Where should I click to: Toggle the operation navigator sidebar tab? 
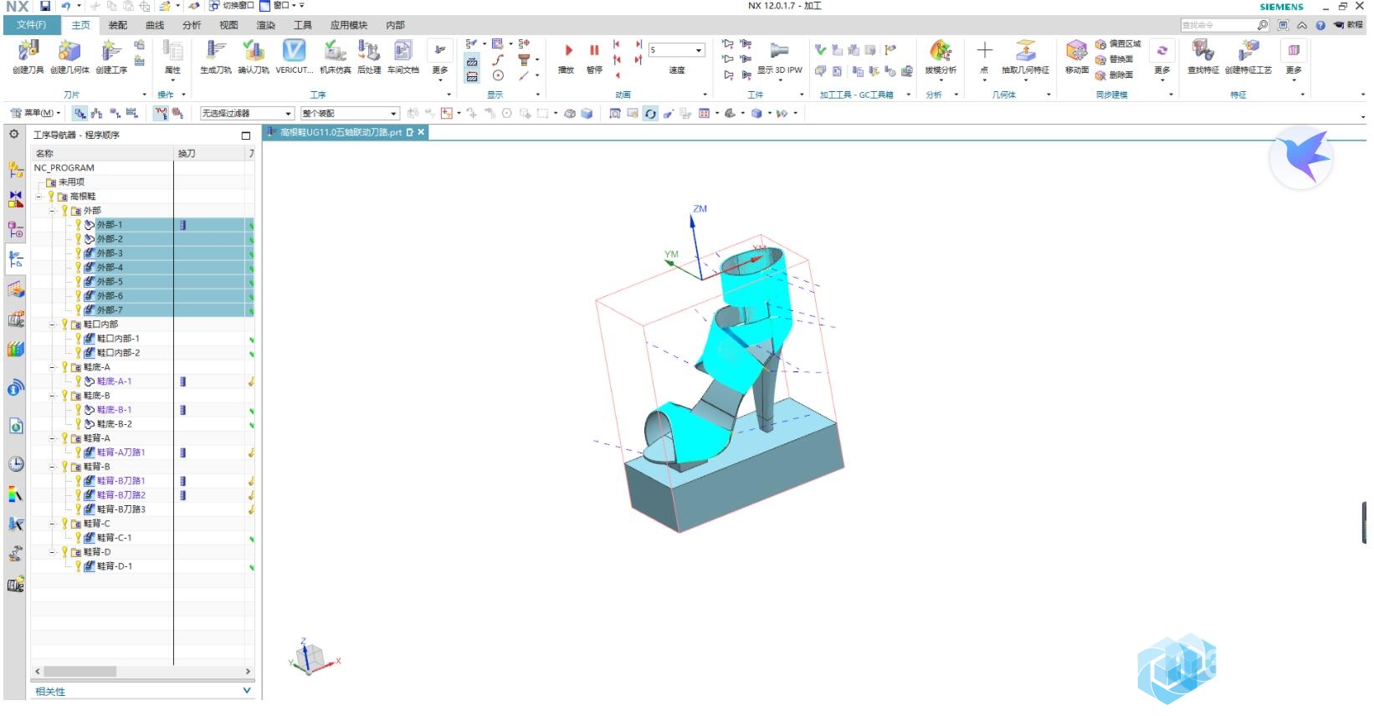coord(15,259)
